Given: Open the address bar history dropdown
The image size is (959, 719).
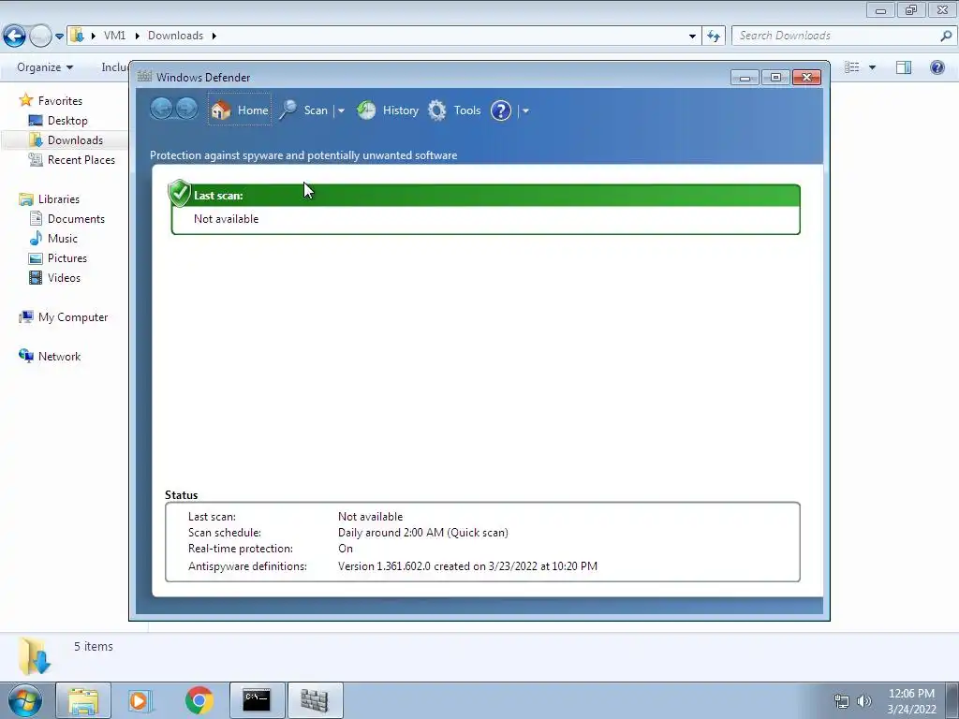Looking at the screenshot, I should 692,37.
